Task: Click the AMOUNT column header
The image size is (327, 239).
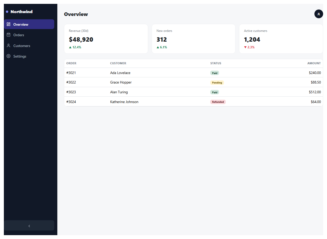Action: [314, 63]
